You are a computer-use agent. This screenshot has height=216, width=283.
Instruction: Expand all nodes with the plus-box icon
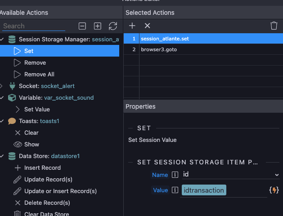[x=98, y=26]
